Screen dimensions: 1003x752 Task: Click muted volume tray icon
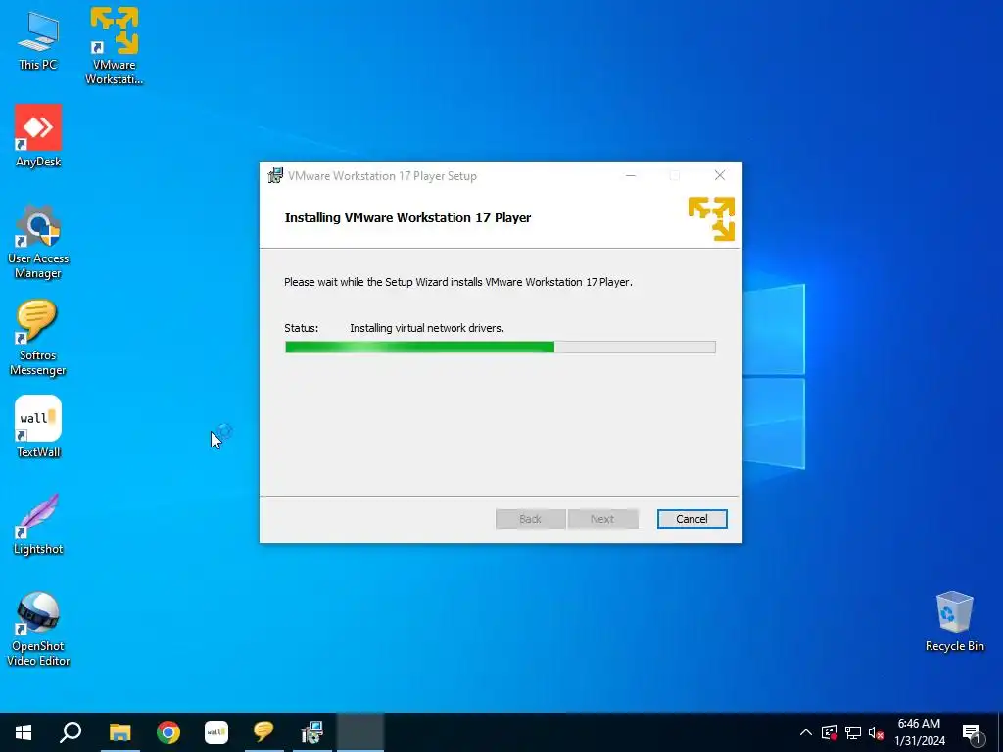pyautogui.click(x=876, y=732)
